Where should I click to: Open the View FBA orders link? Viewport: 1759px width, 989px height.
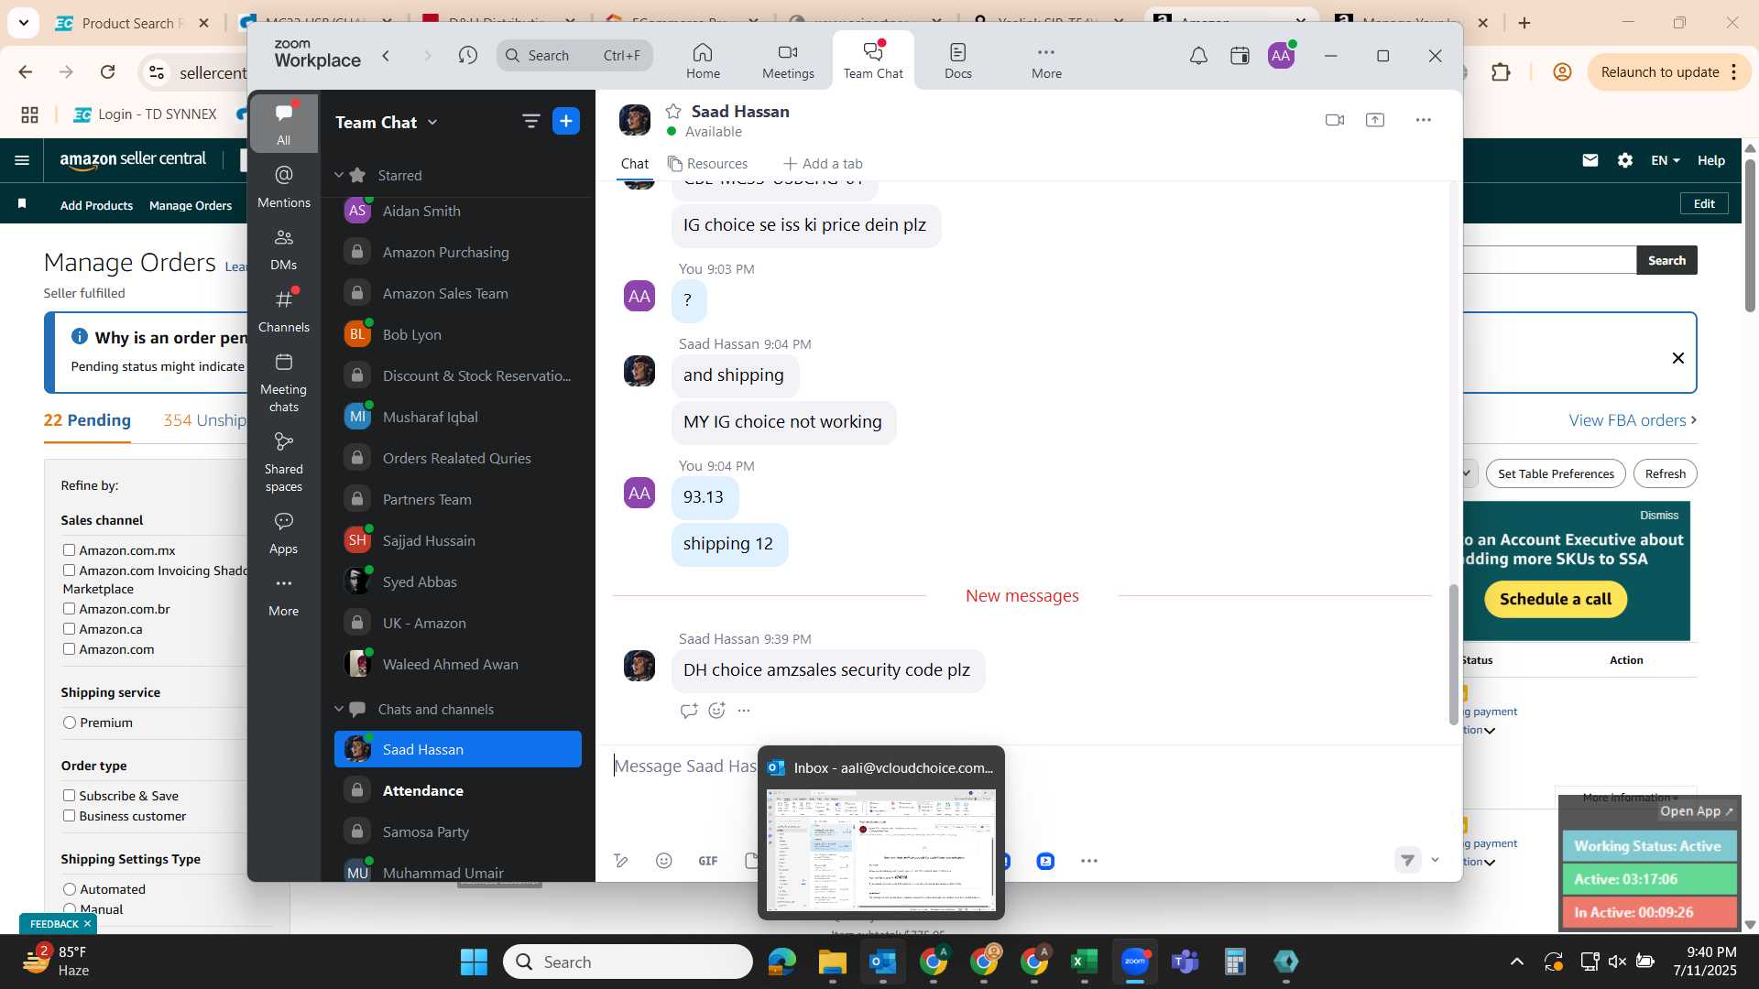1633,419
